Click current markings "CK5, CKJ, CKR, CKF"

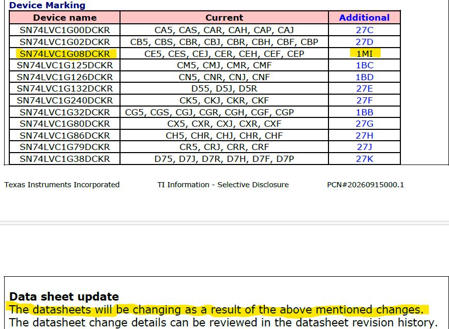224,100
